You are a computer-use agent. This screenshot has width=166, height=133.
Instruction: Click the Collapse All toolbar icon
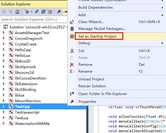(x=43, y=12)
